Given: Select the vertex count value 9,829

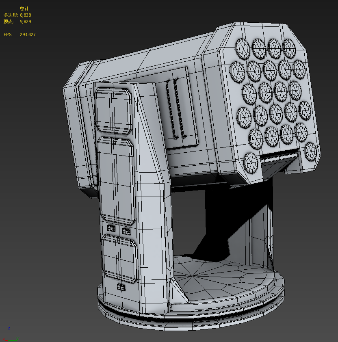Looking at the screenshot, I should 26,22.
